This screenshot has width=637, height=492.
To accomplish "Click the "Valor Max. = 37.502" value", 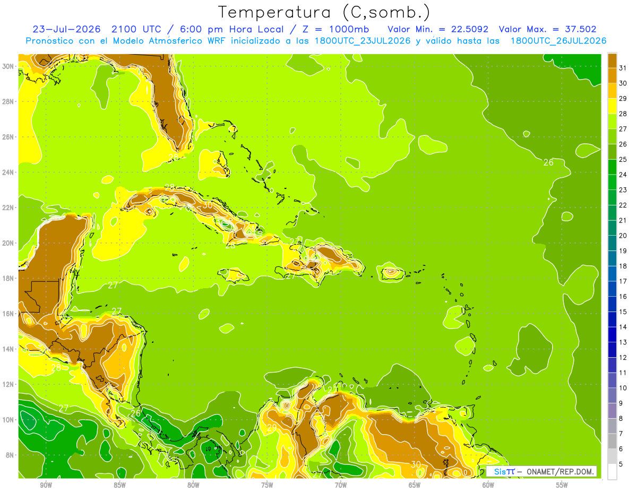I will [x=548, y=29].
